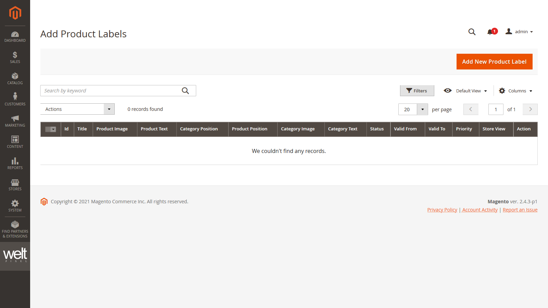Click the Store View column header
This screenshot has height=308, width=548.
pos(496,129)
